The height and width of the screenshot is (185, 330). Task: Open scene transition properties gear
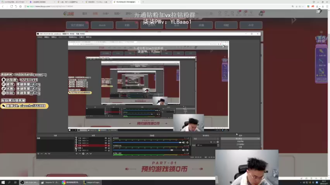(218, 142)
